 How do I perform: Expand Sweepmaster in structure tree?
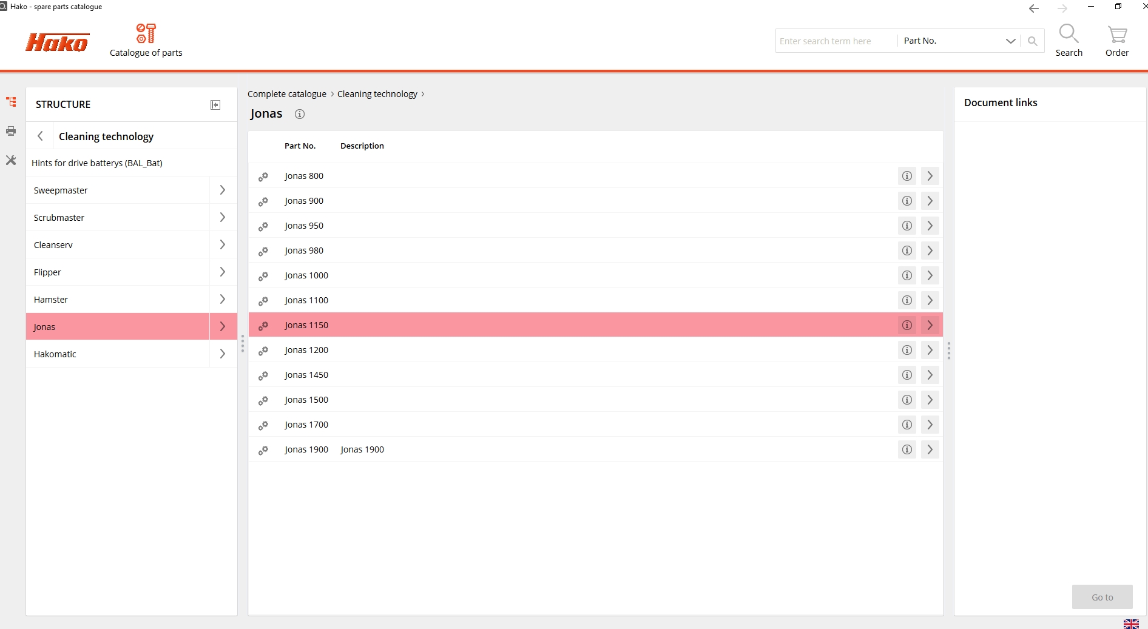point(223,190)
